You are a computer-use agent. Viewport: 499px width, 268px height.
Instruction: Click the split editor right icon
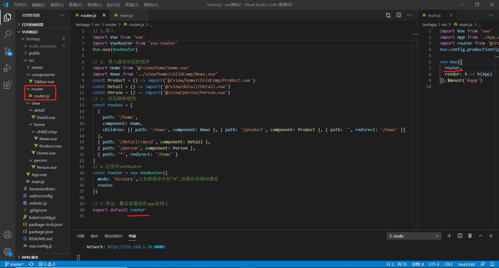pyautogui.click(x=399, y=15)
